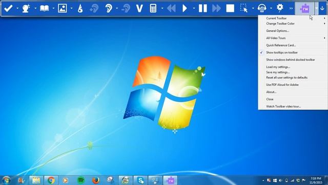Click the purple rw logo button
Viewport: 328px width, 185px height.
coord(304,9)
